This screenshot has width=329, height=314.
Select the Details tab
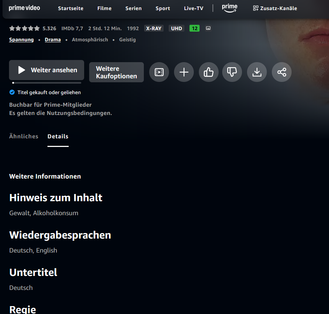(x=58, y=137)
